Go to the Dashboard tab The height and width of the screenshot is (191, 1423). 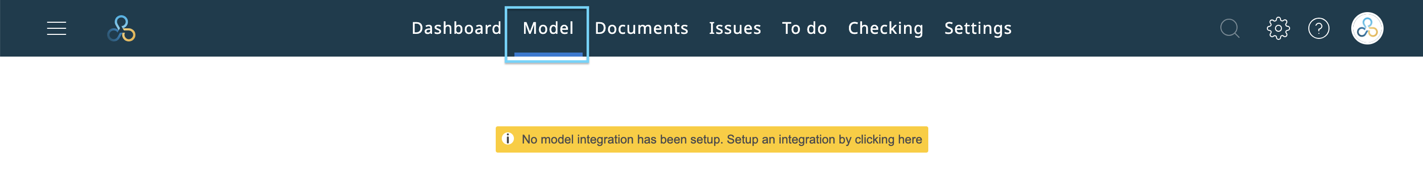tap(456, 28)
